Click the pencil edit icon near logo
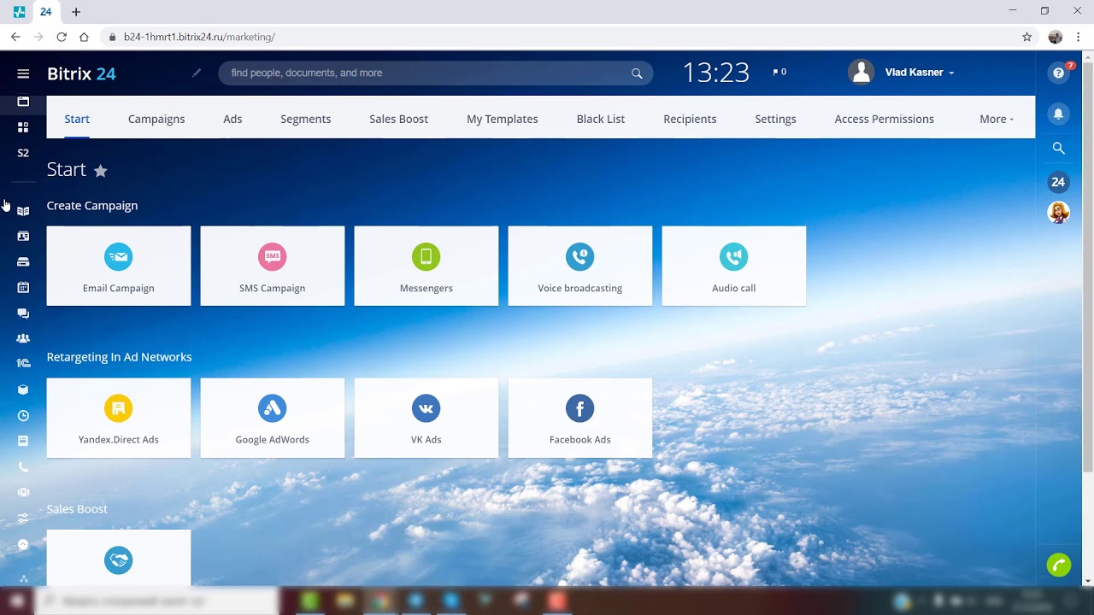Viewport: 1094px width, 615px height. [x=197, y=73]
